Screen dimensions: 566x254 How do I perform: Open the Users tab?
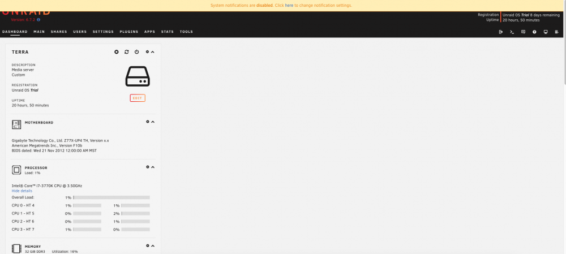pyautogui.click(x=80, y=32)
